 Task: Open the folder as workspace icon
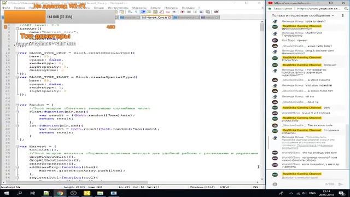click(x=168, y=12)
